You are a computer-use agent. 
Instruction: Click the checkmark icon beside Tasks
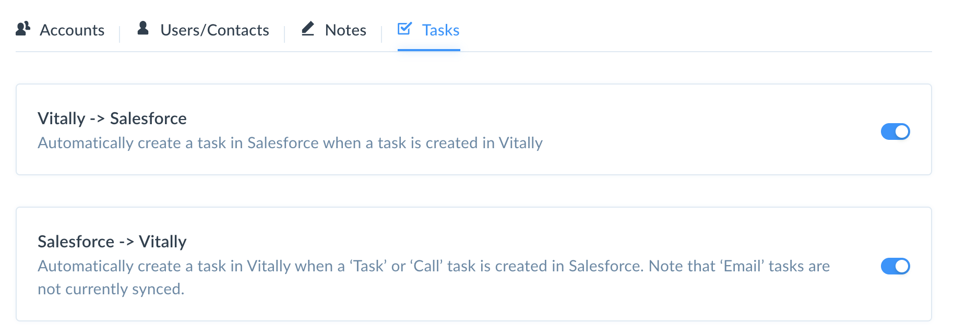coord(404,29)
